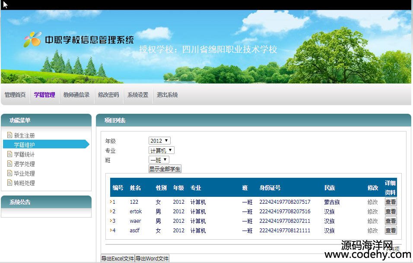Select 学籍维护 in the function menu
The image size is (413, 263).
coord(24,145)
